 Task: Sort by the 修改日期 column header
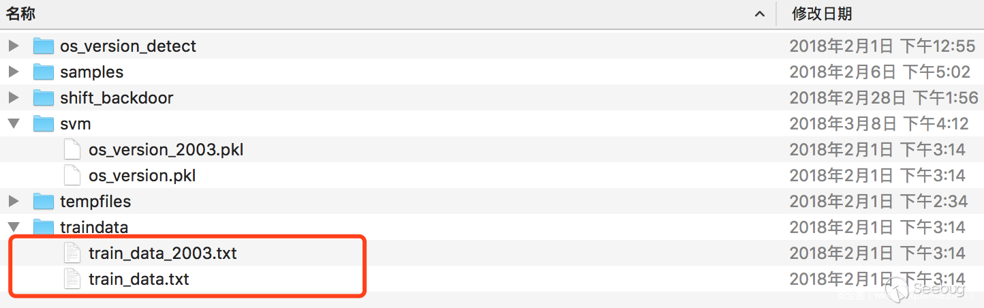point(822,14)
